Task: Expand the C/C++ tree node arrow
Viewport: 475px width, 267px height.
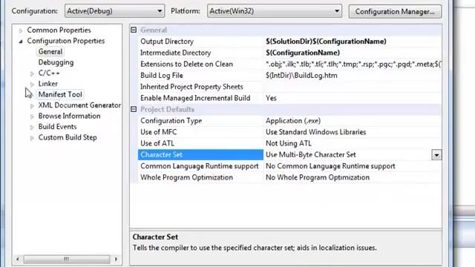Action: (x=32, y=73)
